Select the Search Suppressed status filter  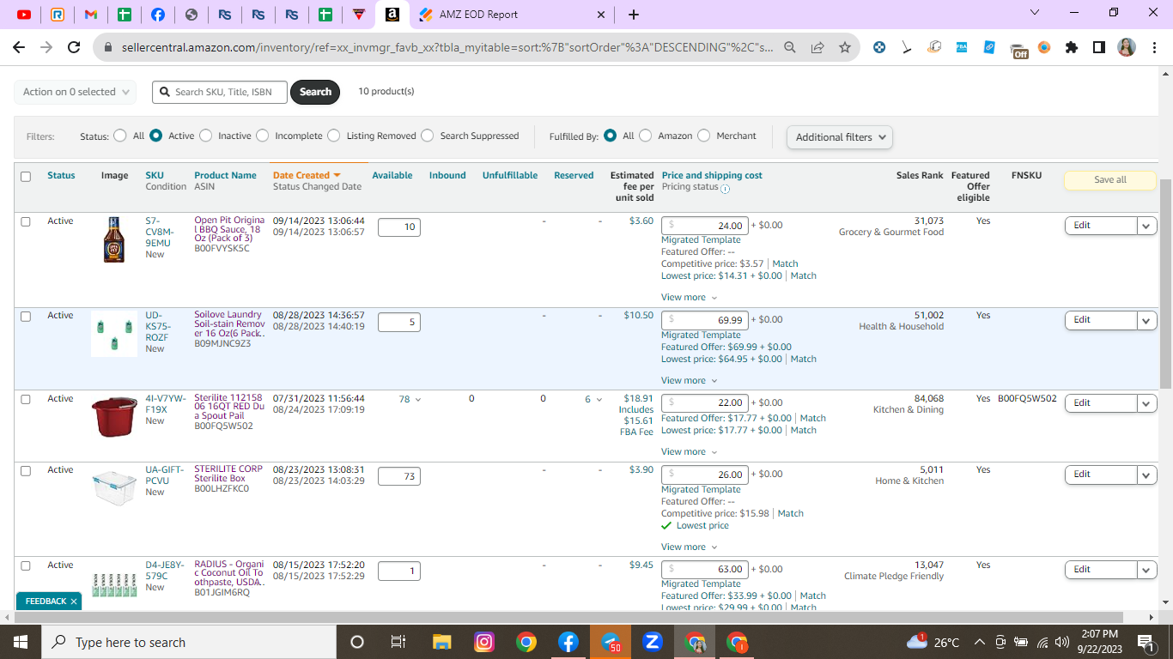(x=428, y=136)
